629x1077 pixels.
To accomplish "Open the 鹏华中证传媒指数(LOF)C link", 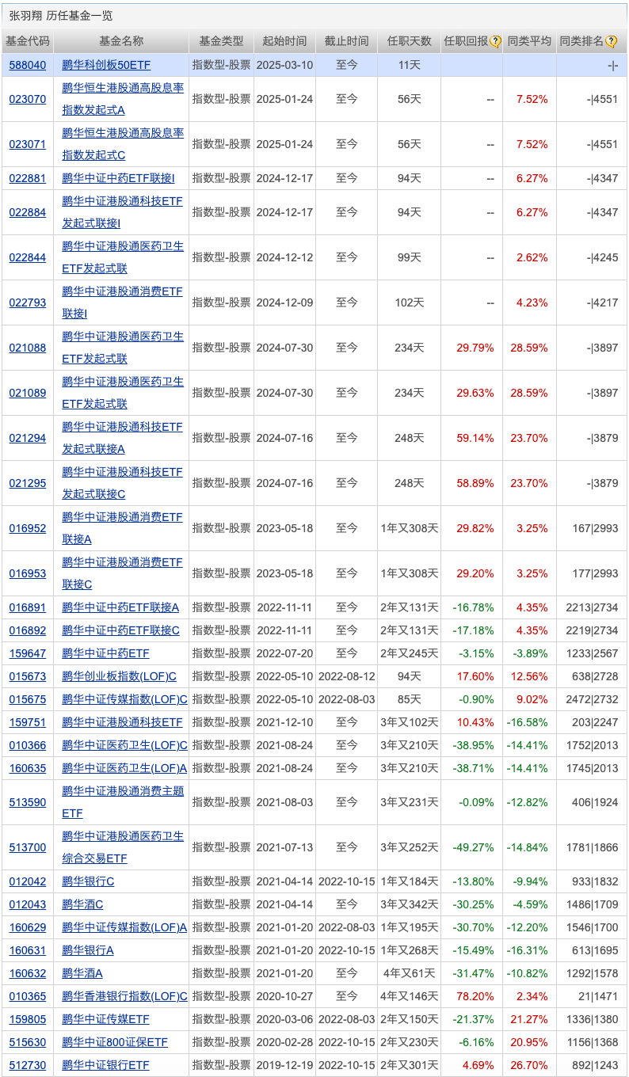I will click(x=124, y=699).
